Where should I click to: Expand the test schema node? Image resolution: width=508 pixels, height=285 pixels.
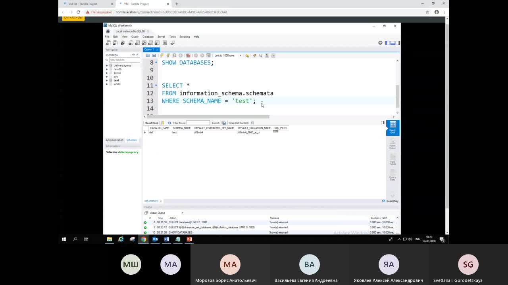pos(107,80)
